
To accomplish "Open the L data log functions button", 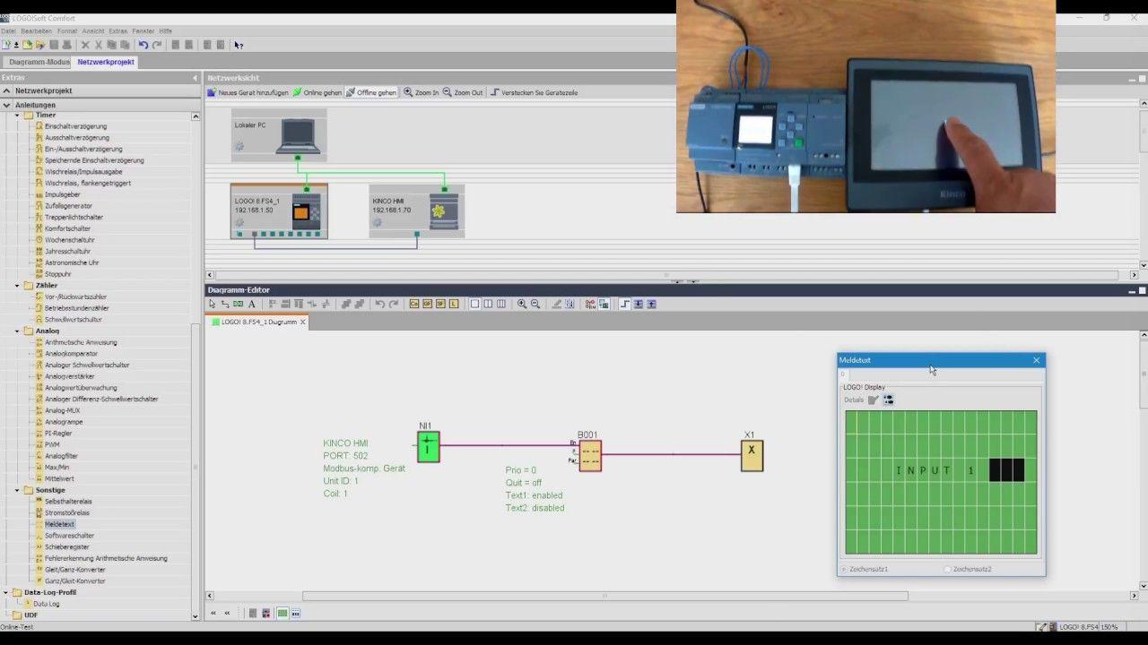I will [x=454, y=304].
